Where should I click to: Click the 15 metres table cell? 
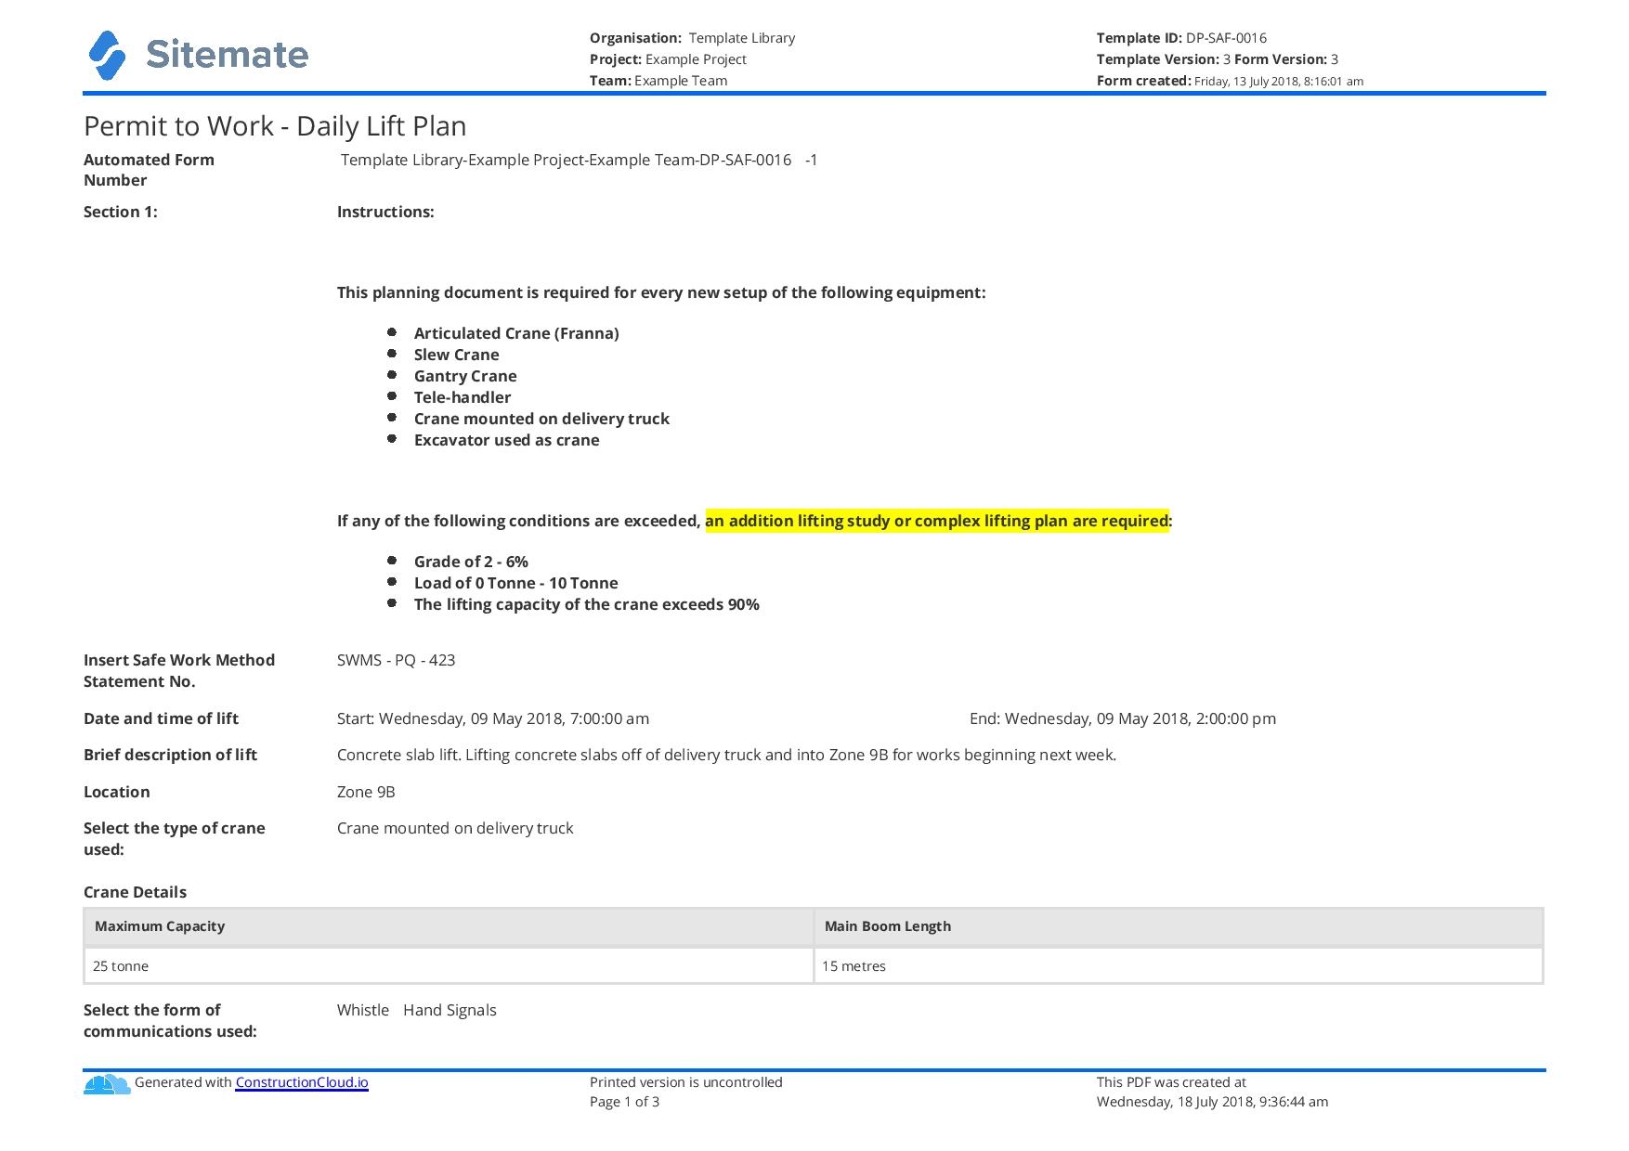tap(854, 966)
